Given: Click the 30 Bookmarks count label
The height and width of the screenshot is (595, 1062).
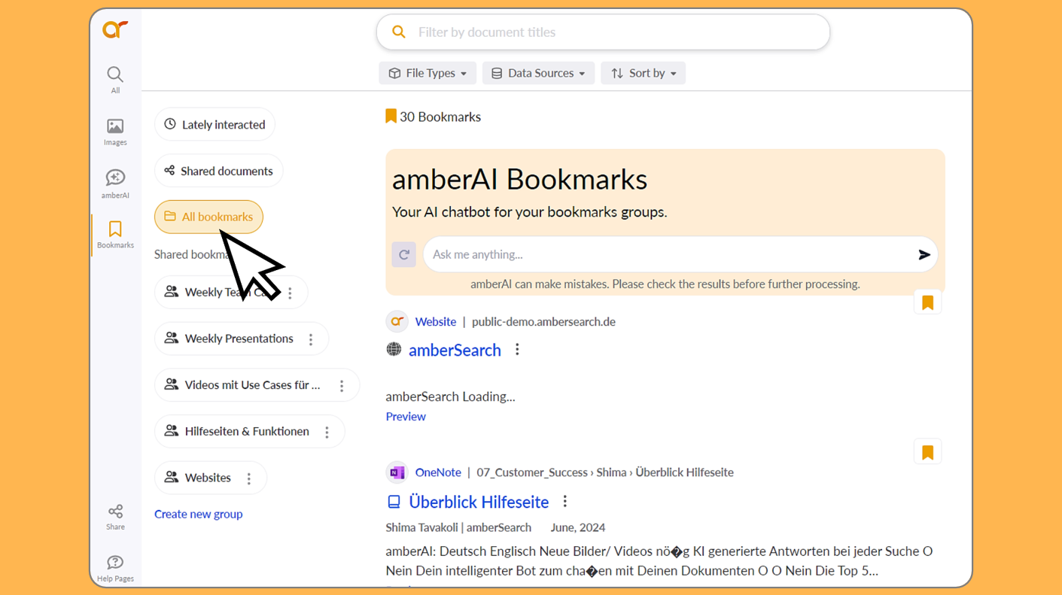Looking at the screenshot, I should tap(434, 117).
